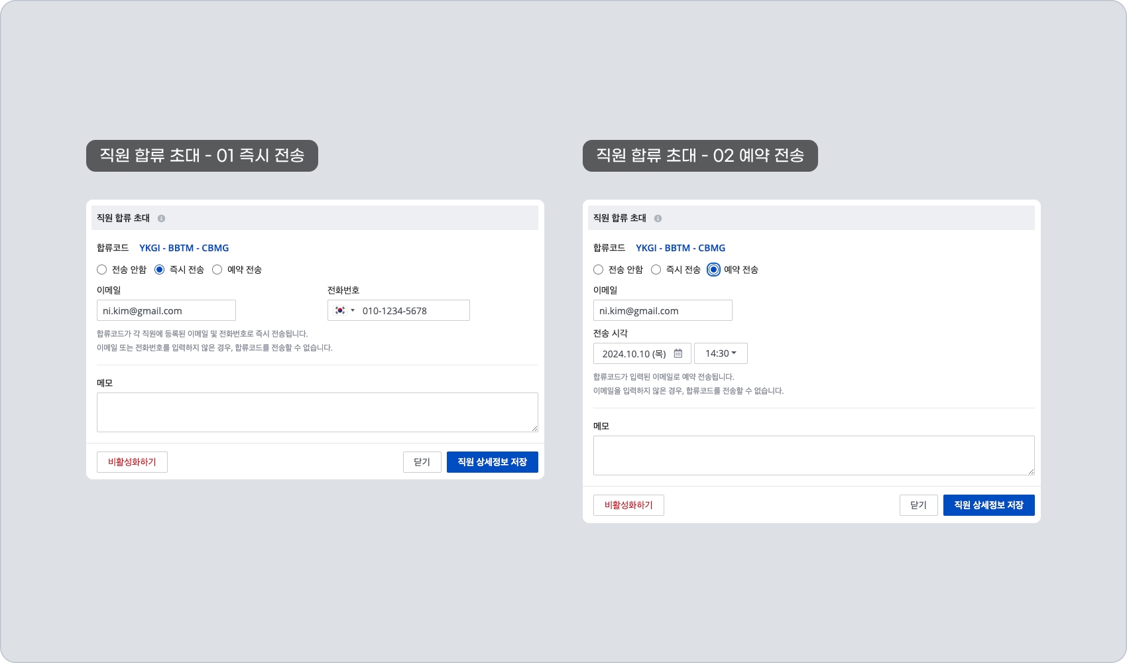Open the 2024.10.10 (목) date picker
Image resolution: width=1127 pixels, height=663 pixels.
click(634, 353)
